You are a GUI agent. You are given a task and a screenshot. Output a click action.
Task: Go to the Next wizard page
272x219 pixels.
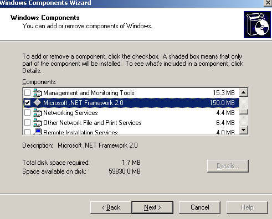coord(152,207)
